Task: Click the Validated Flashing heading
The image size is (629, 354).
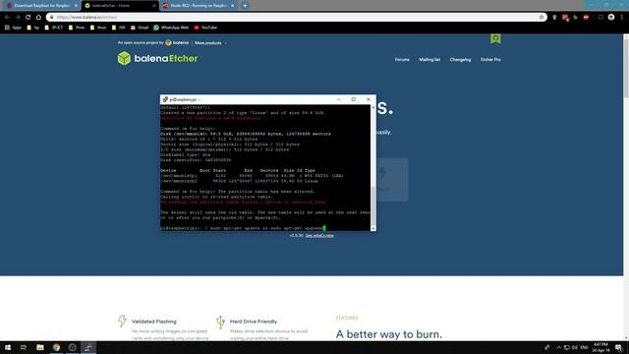Action: [x=154, y=322]
